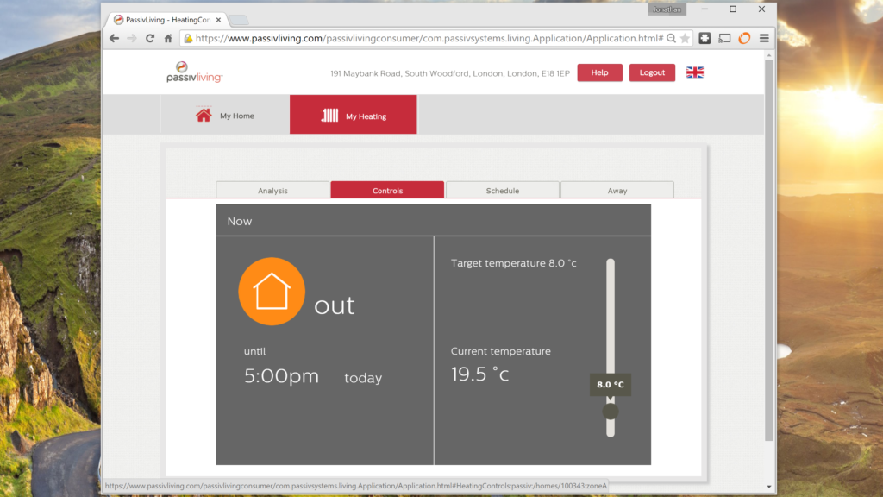The width and height of the screenshot is (883, 497).
Task: Click inside the browser address bar
Action: tap(388, 38)
